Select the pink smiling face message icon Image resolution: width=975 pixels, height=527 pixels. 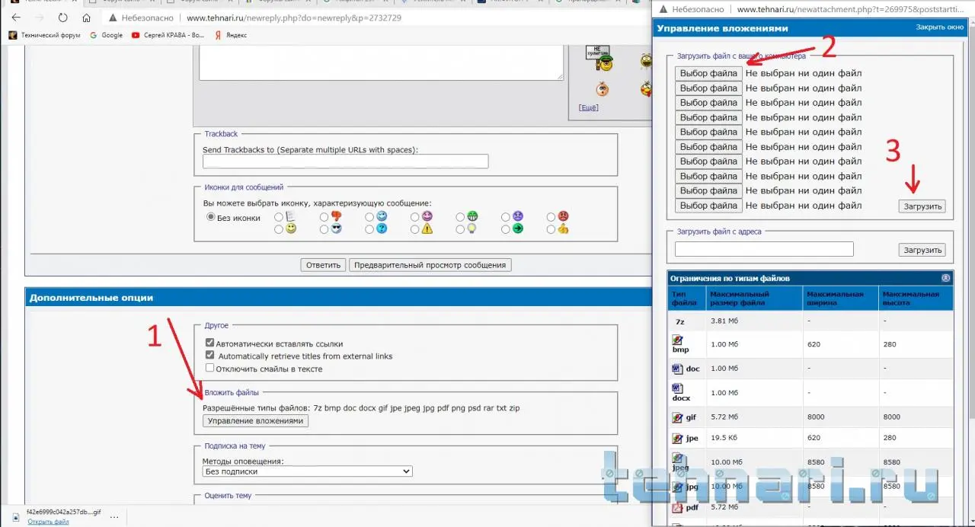point(427,217)
